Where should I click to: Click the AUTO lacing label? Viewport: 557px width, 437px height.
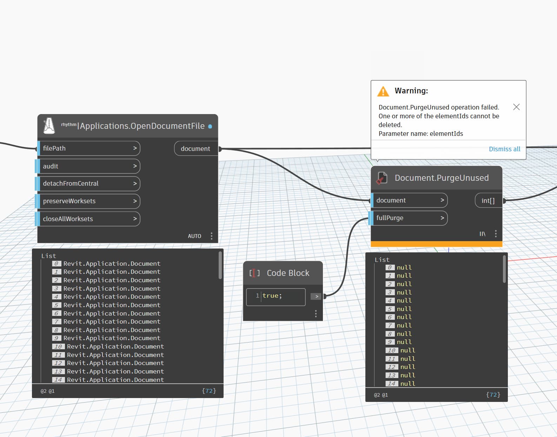[x=194, y=236]
